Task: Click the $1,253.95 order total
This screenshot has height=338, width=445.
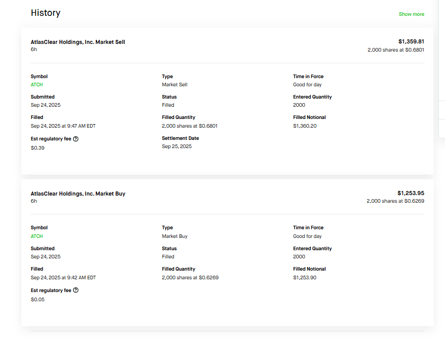Action: (411, 193)
